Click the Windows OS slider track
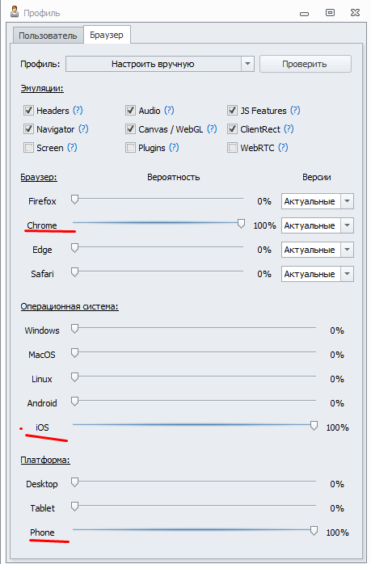Image resolution: width=371 pixels, height=564 pixels. click(x=194, y=328)
